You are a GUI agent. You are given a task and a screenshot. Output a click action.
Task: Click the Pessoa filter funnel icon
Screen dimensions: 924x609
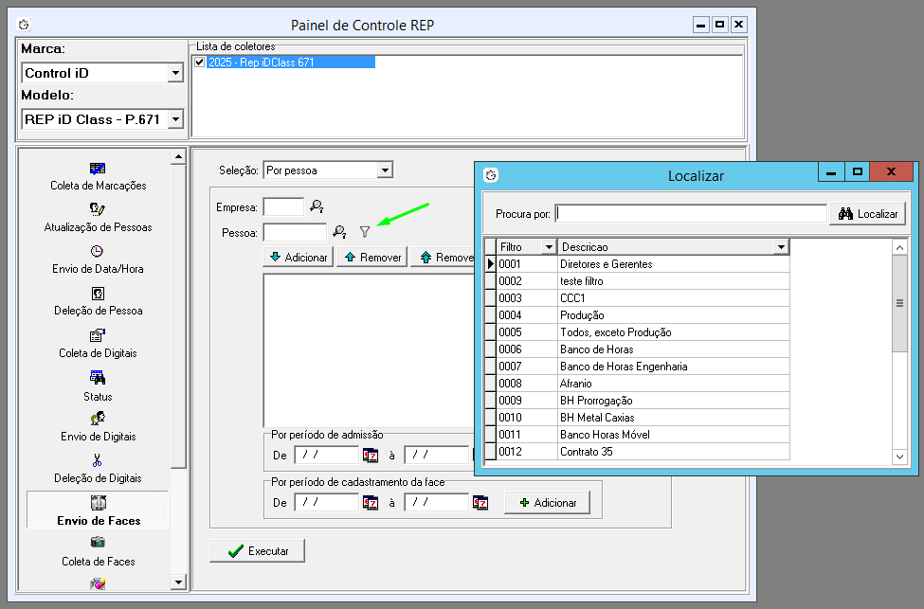365,231
